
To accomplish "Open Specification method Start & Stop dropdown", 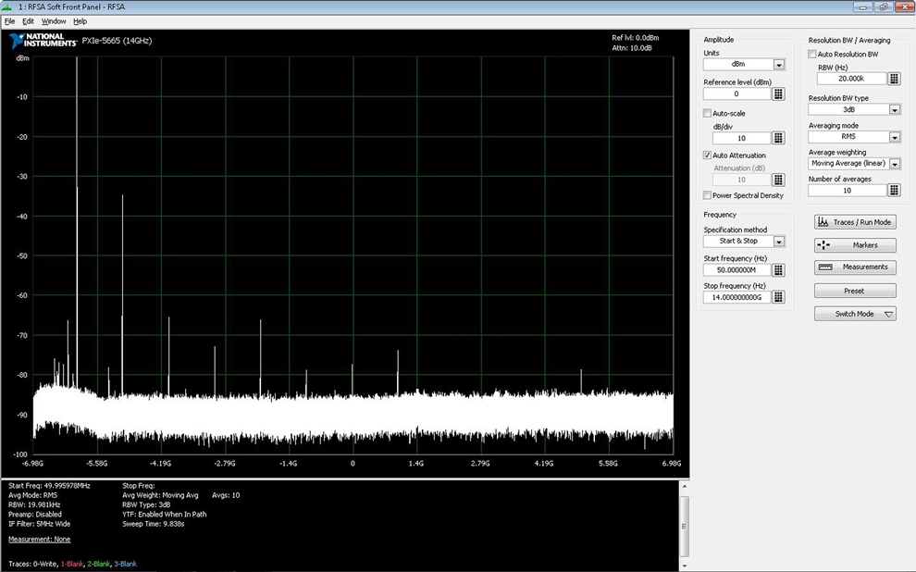I will coord(779,242).
